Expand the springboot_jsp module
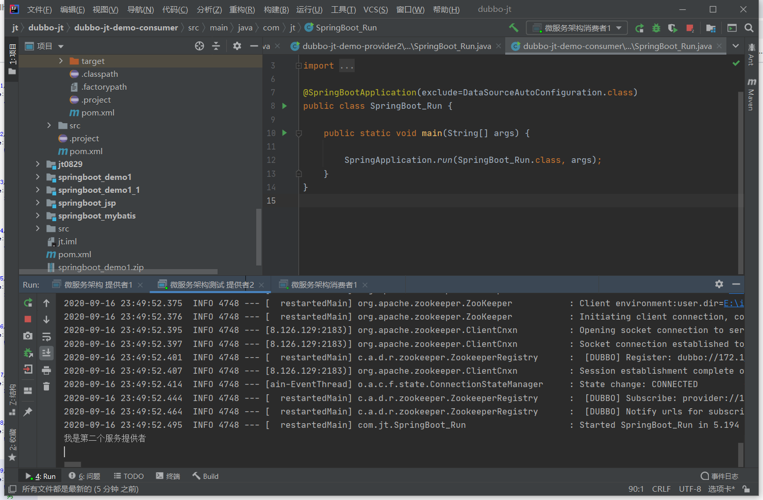The height and width of the screenshot is (500, 763). (38, 203)
